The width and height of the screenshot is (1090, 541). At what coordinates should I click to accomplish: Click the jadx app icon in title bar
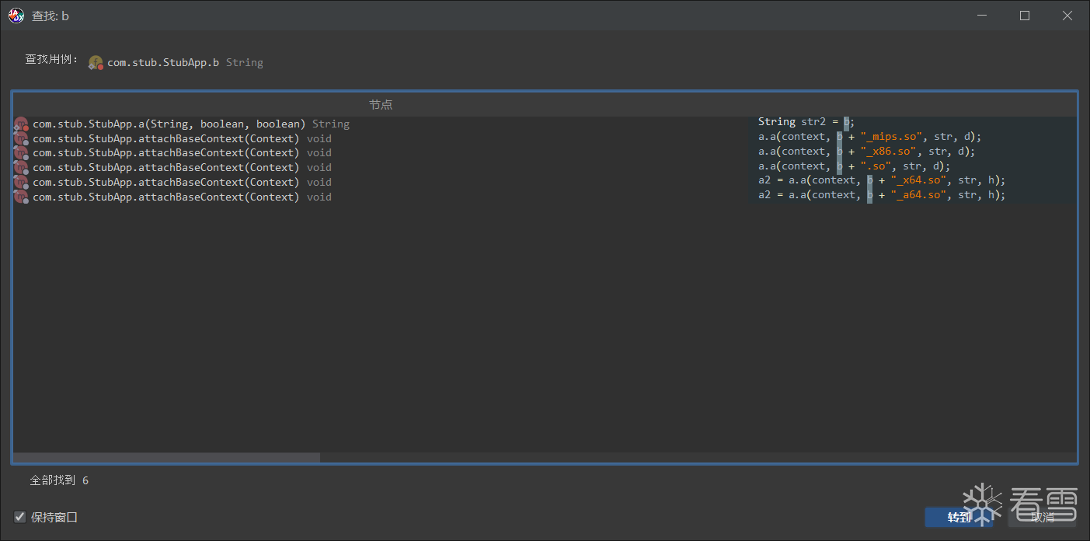[x=16, y=16]
